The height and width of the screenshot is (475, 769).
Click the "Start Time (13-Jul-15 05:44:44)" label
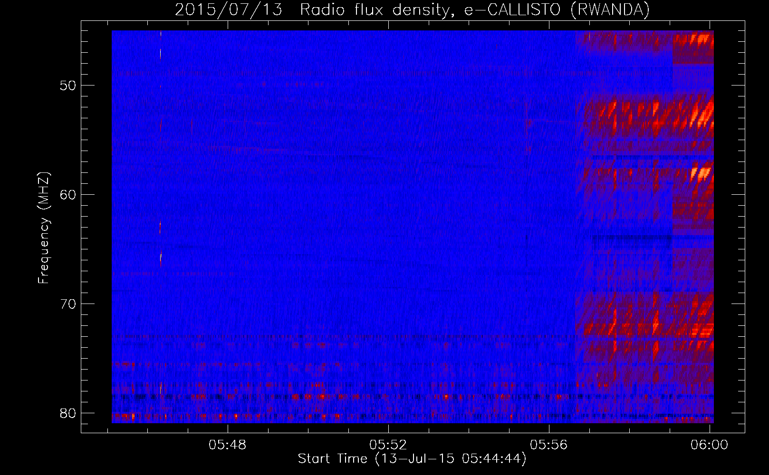(x=412, y=459)
